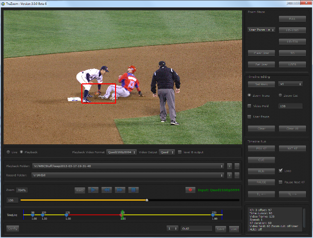Expand the Playback Folder path dropdown
Image resolution: width=313 pixels, height=238 pixels.
(x=221, y=166)
